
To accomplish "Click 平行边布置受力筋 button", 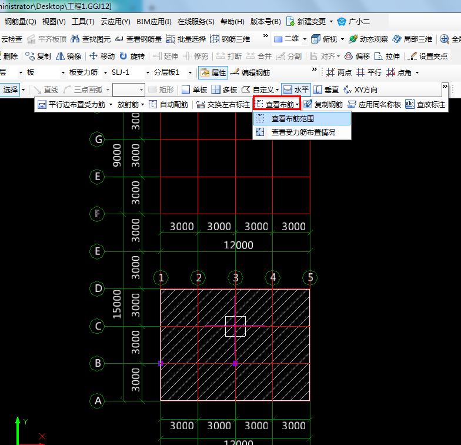I will pos(72,105).
